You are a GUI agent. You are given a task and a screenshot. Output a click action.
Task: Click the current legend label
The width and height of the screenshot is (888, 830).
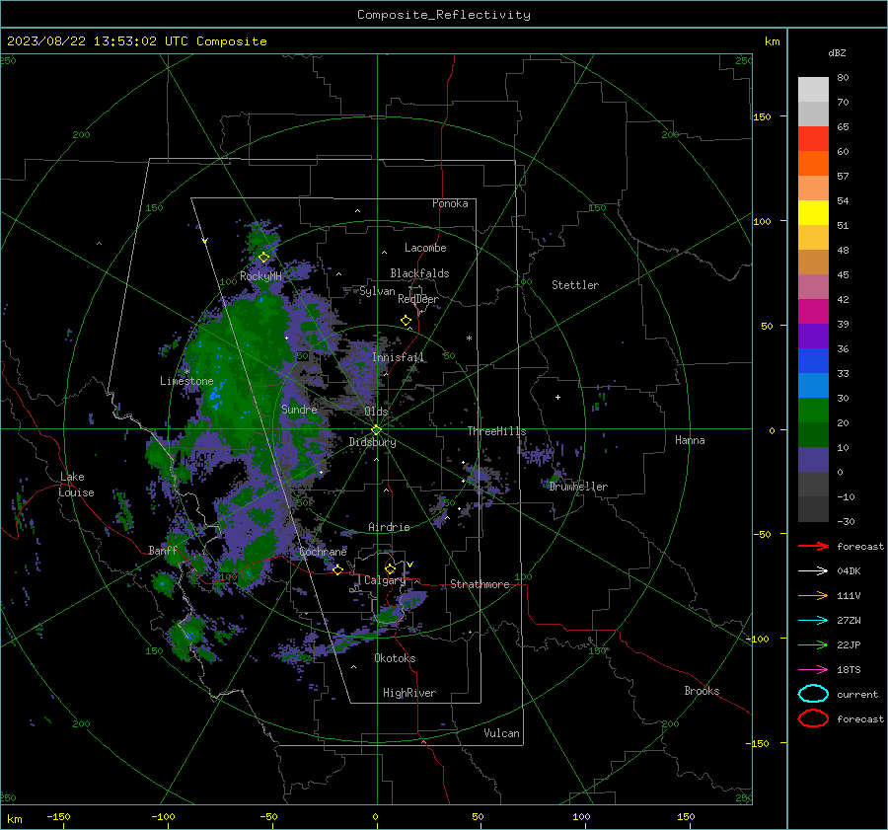click(857, 694)
